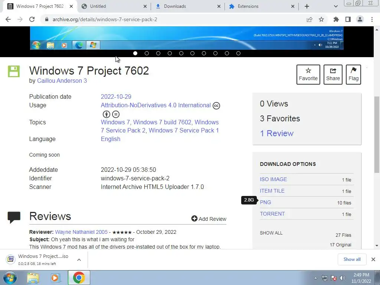Click the padlock site info icon
The image size is (380, 285).
click(47, 19)
